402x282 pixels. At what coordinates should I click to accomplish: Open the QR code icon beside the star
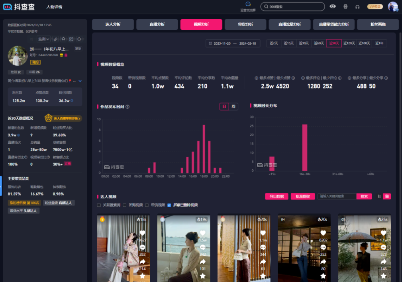[x=71, y=39]
